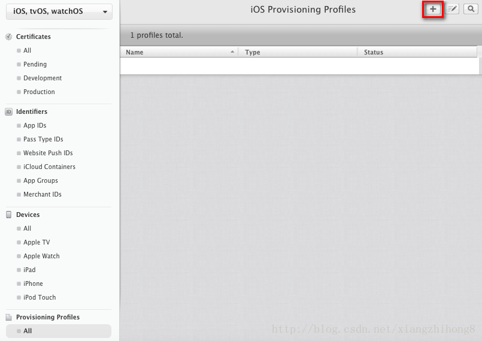Viewport: 482px width, 341px height.
Task: Show Apple Watch devices
Action: point(41,256)
